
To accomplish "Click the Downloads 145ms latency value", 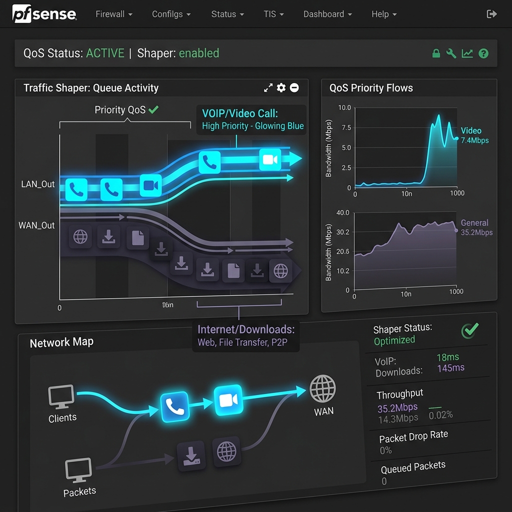I will pyautogui.click(x=450, y=368).
